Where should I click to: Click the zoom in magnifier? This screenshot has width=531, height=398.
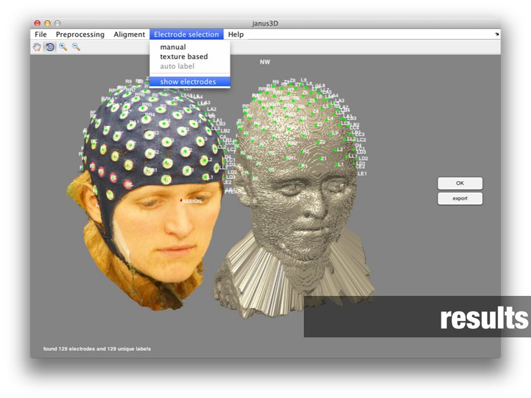pos(63,47)
